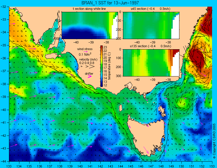Click longitude label '150' on bottom axis
Viewport: 217px width, 168px height.
click(182, 166)
